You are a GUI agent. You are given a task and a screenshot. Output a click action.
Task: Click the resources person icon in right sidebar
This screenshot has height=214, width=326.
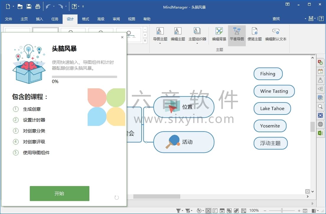pyautogui.click(x=320, y=80)
